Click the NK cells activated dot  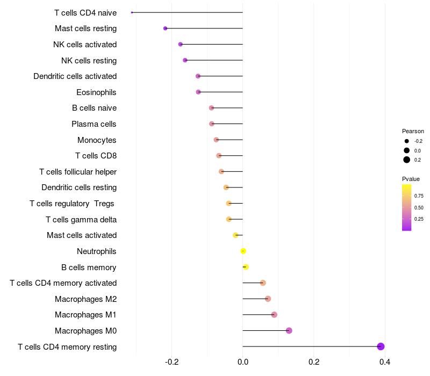pos(180,45)
